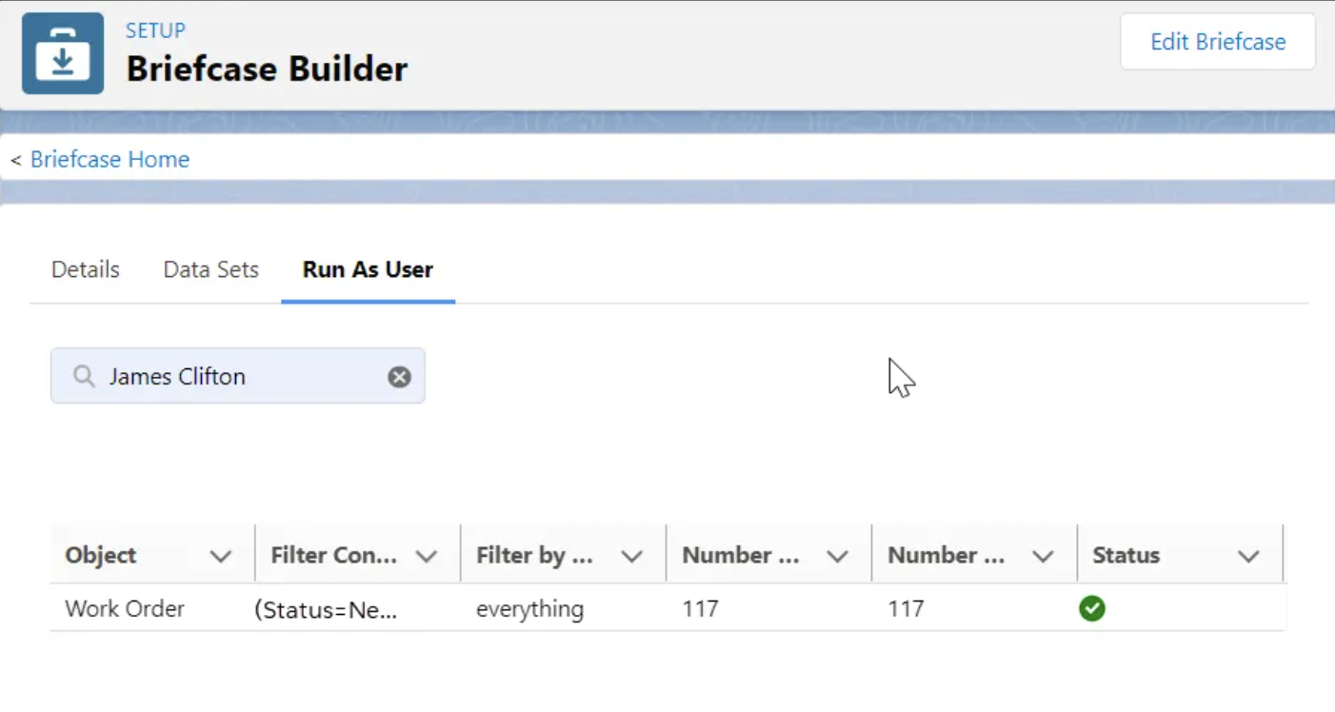Switch to the Data Sets tab
Viewport: 1335px width, 712px height.
[x=211, y=269]
